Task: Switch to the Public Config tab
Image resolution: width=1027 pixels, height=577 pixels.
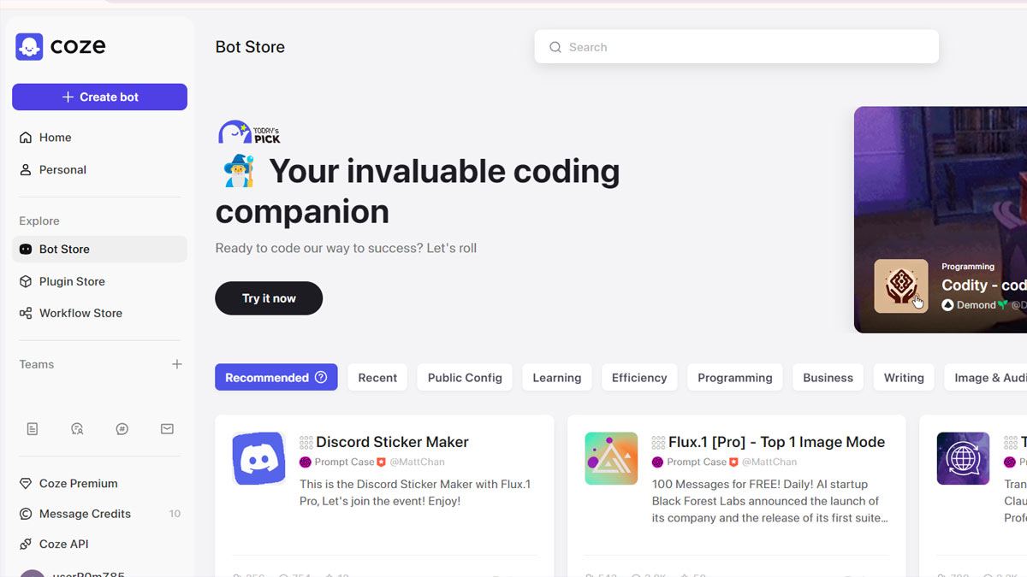Action: (x=465, y=378)
